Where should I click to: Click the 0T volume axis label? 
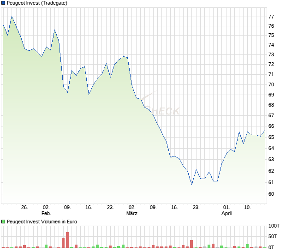(x=271, y=248)
